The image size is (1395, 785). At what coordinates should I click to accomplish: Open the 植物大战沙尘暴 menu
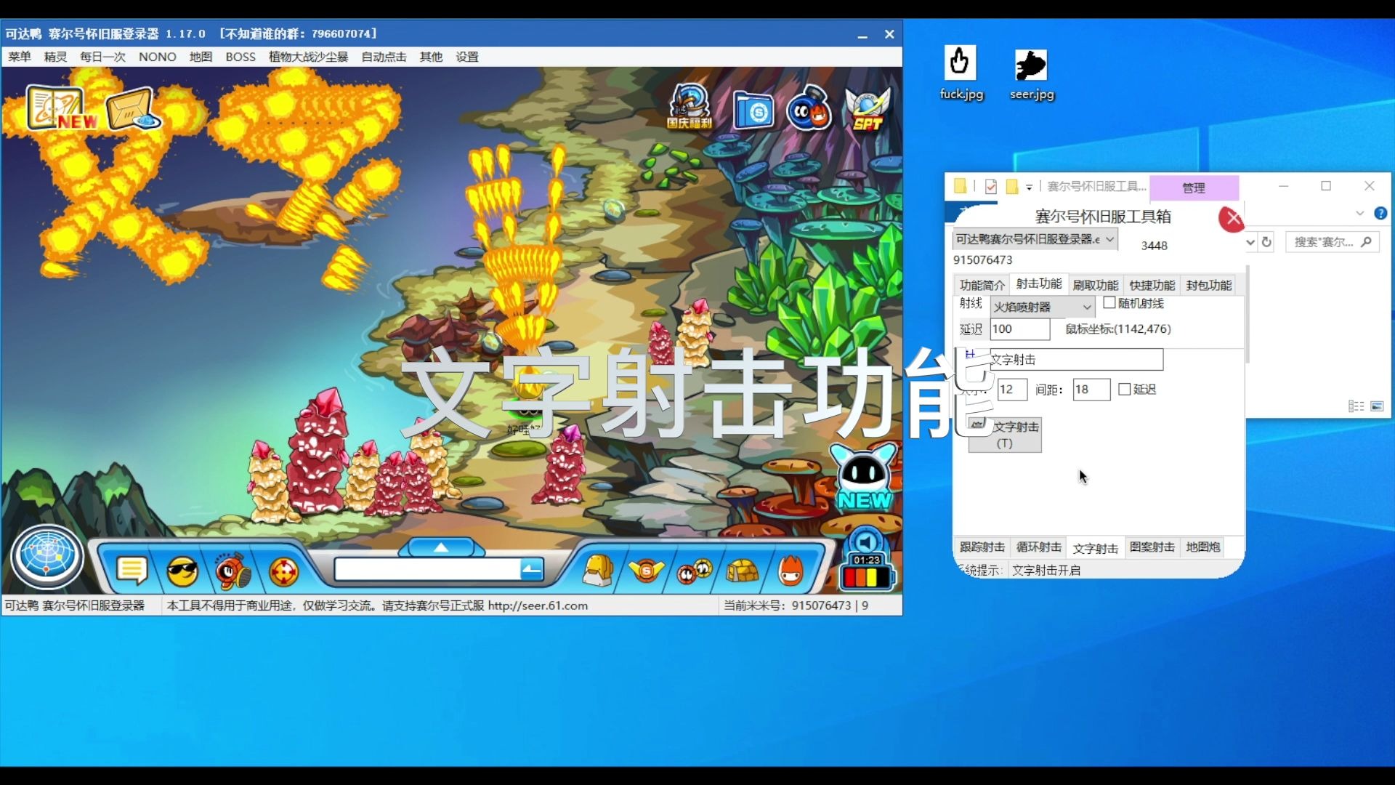(x=308, y=57)
